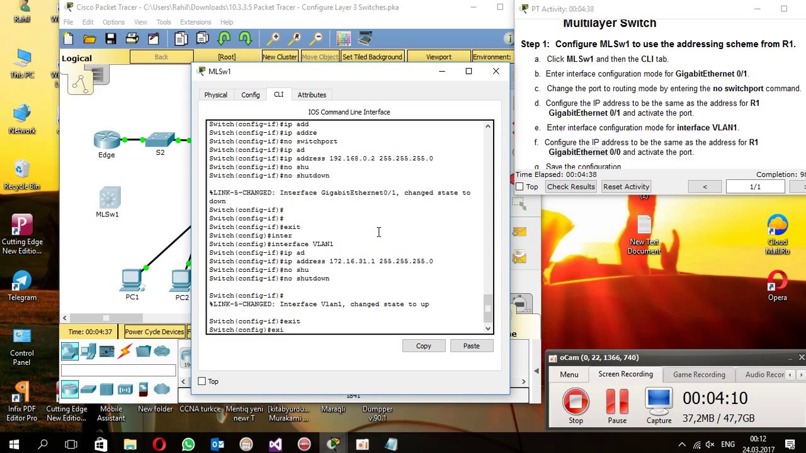Open the File menu
The width and height of the screenshot is (806, 453).
pyautogui.click(x=68, y=22)
